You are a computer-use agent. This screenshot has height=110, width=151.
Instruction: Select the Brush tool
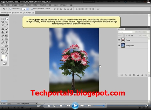tap(7, 29)
